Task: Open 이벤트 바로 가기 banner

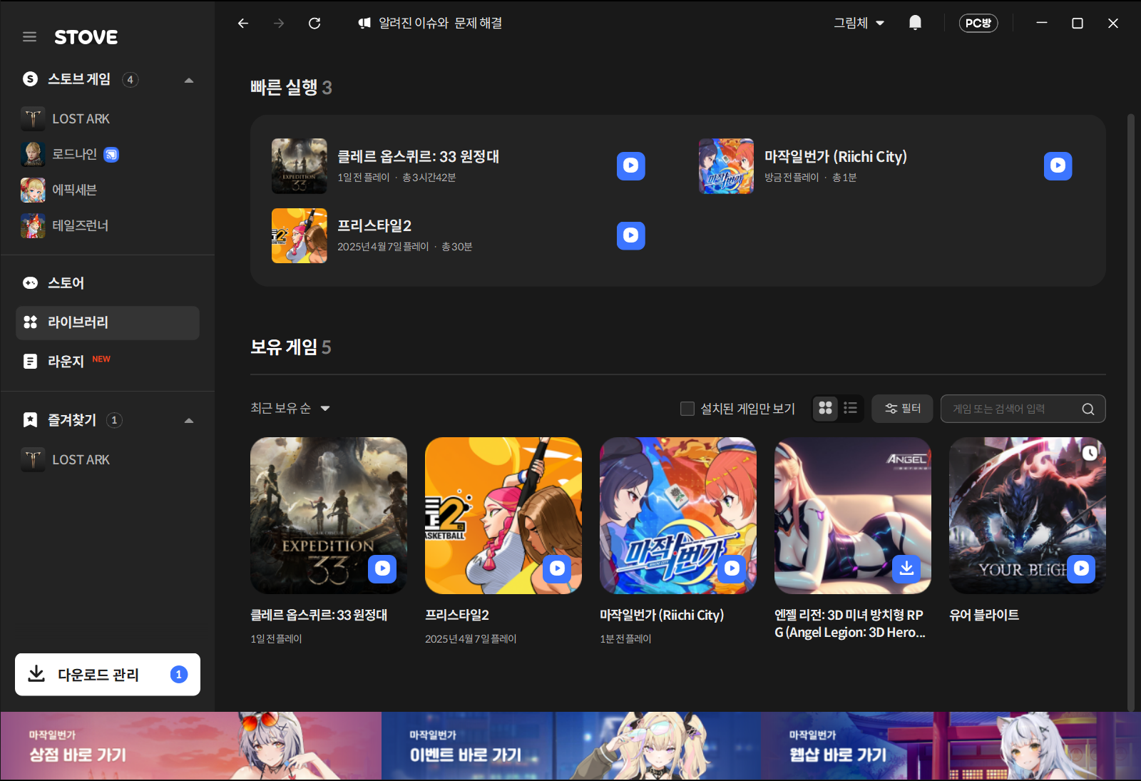Action: [571, 745]
